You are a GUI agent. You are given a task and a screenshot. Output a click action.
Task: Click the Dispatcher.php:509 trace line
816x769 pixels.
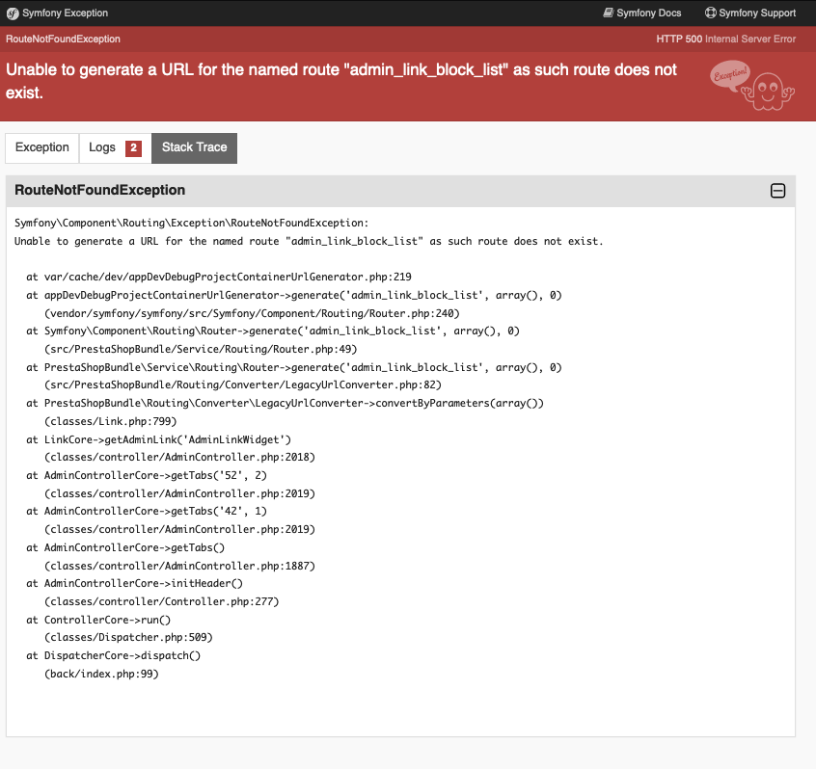pyautogui.click(x=128, y=637)
